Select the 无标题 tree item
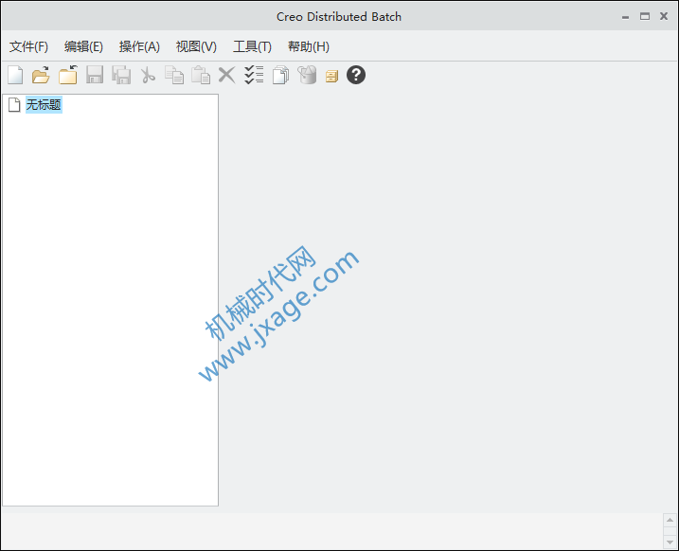Image resolution: width=679 pixels, height=551 pixels. click(44, 105)
